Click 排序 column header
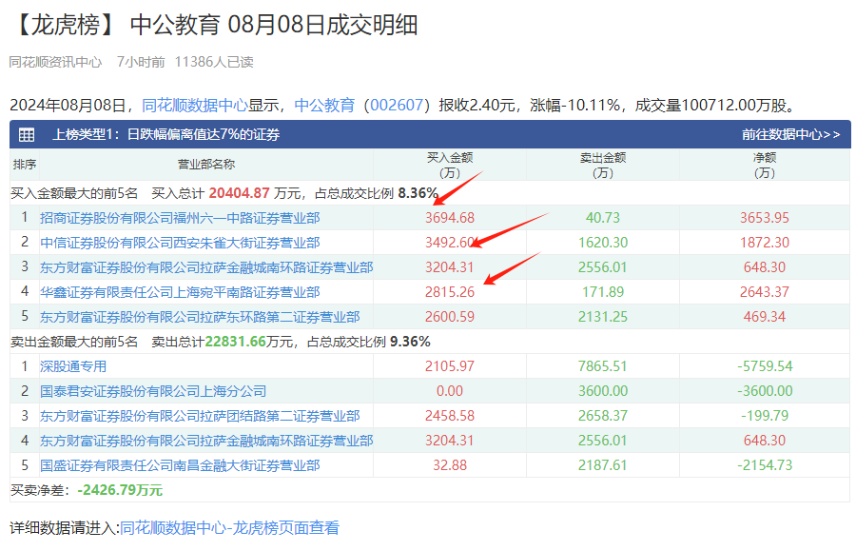856x551 pixels. pyautogui.click(x=25, y=165)
